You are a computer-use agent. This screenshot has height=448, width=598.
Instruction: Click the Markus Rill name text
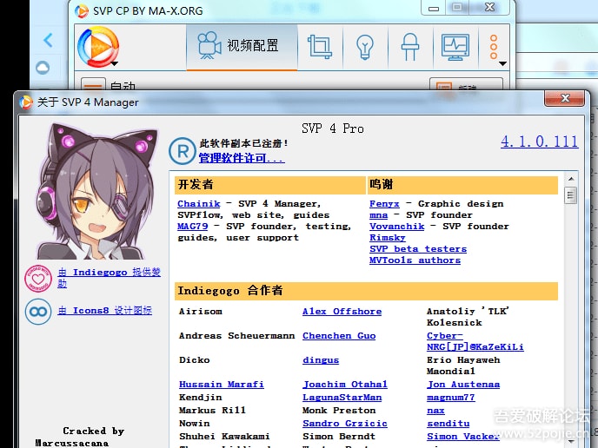[x=212, y=411]
